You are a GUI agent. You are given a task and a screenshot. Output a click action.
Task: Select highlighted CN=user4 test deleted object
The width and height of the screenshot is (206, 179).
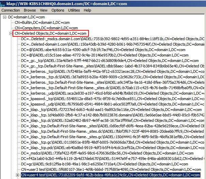pyautogui.click(x=111, y=175)
